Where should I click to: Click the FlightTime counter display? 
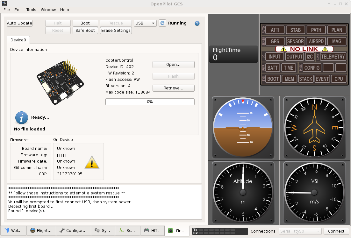(x=233, y=54)
